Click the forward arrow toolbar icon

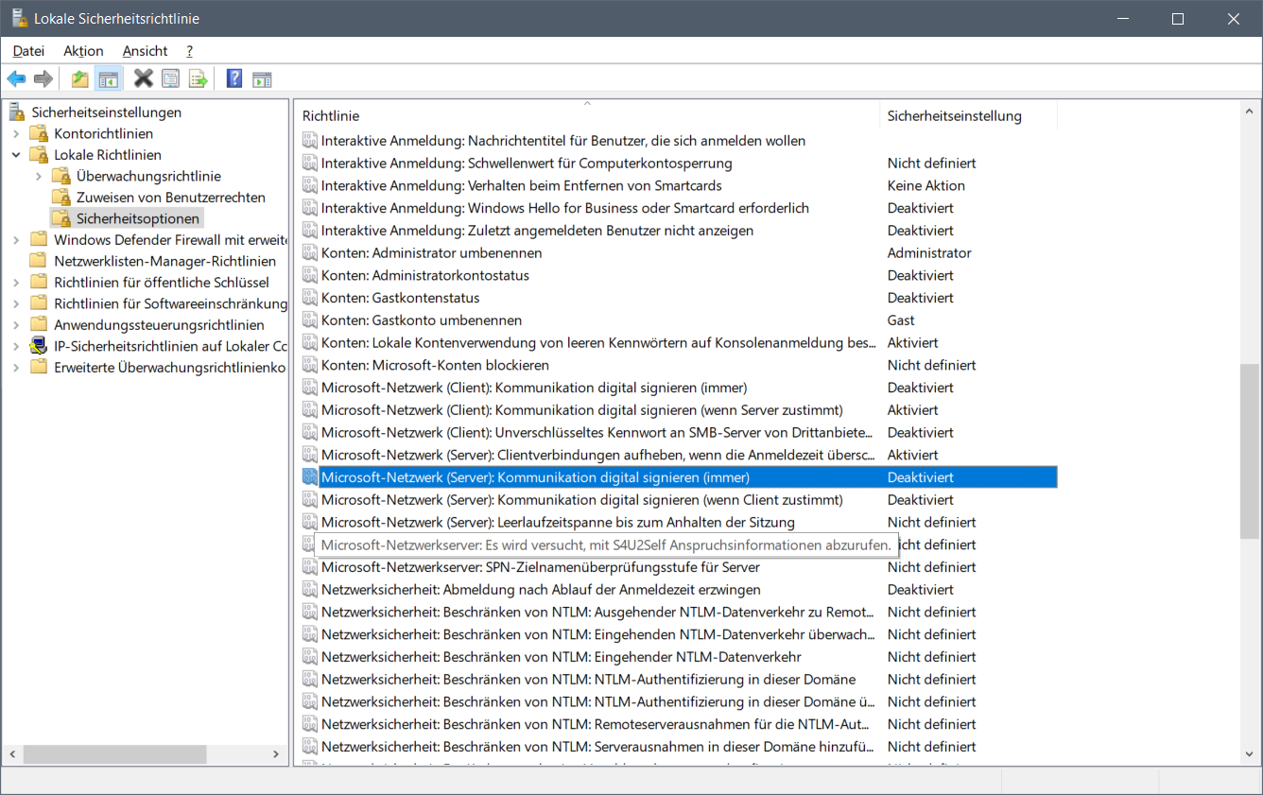pyautogui.click(x=43, y=79)
